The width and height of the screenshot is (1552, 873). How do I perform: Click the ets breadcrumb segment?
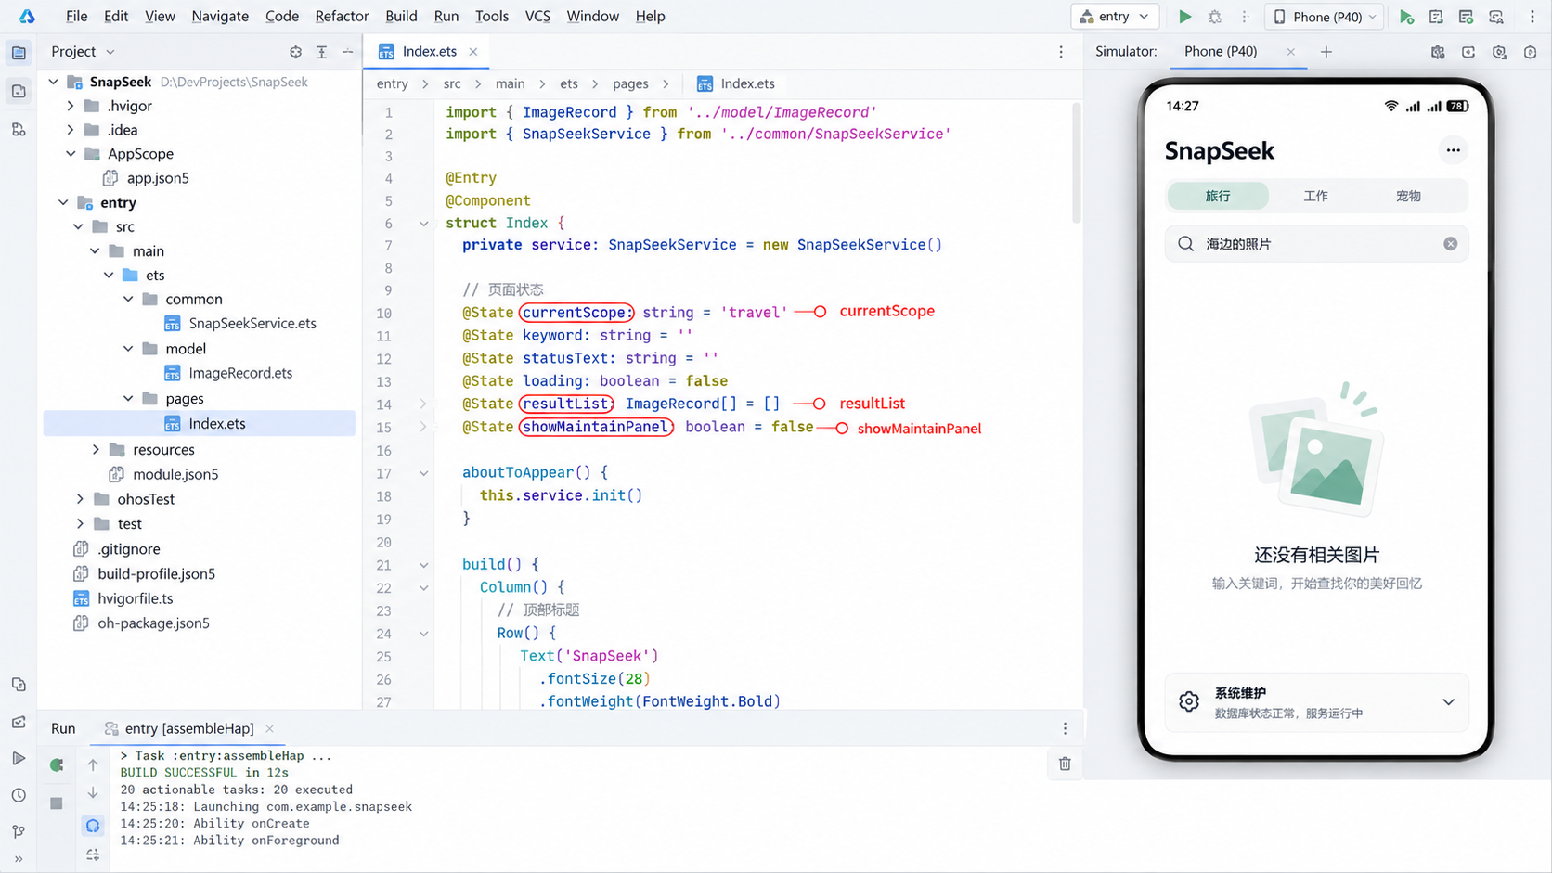pyautogui.click(x=569, y=83)
